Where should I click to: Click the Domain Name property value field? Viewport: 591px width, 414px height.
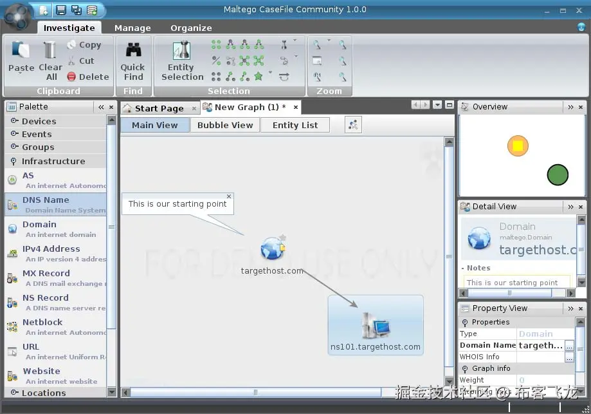coord(540,345)
